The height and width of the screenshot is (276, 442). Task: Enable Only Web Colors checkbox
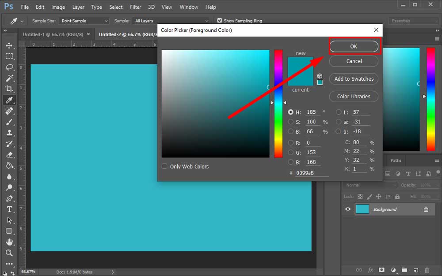pos(164,166)
